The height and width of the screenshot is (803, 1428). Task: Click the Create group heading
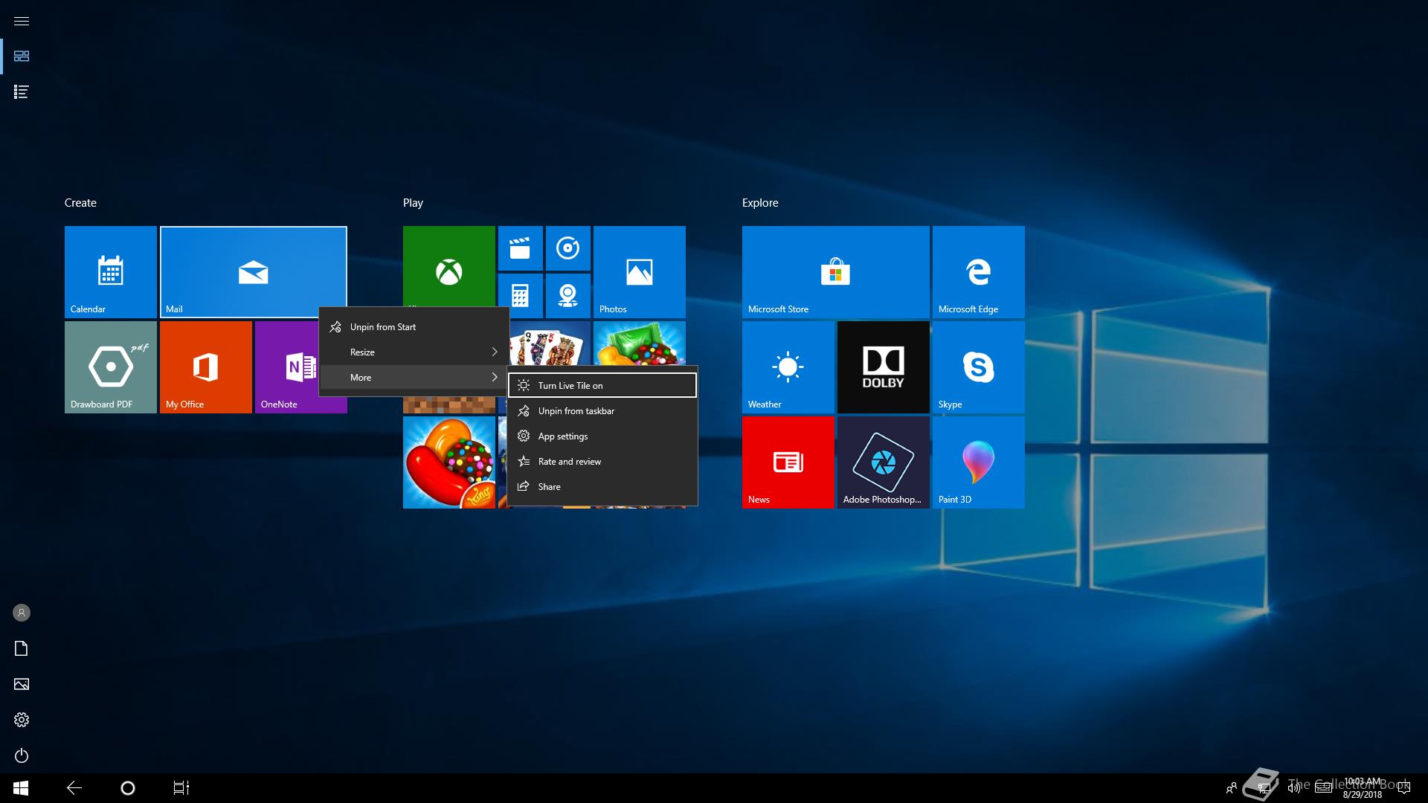(x=80, y=203)
